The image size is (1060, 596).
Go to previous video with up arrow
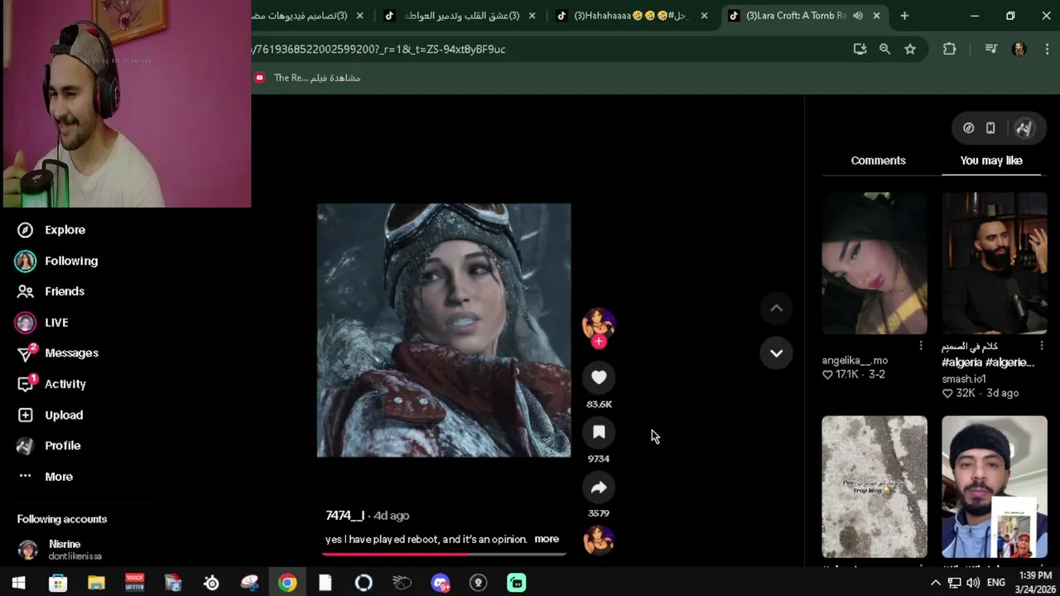coord(776,308)
